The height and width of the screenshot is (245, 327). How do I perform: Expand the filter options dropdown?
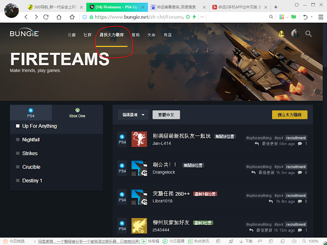point(133,115)
